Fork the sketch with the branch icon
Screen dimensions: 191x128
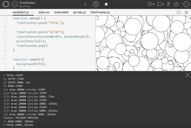[169, 4]
